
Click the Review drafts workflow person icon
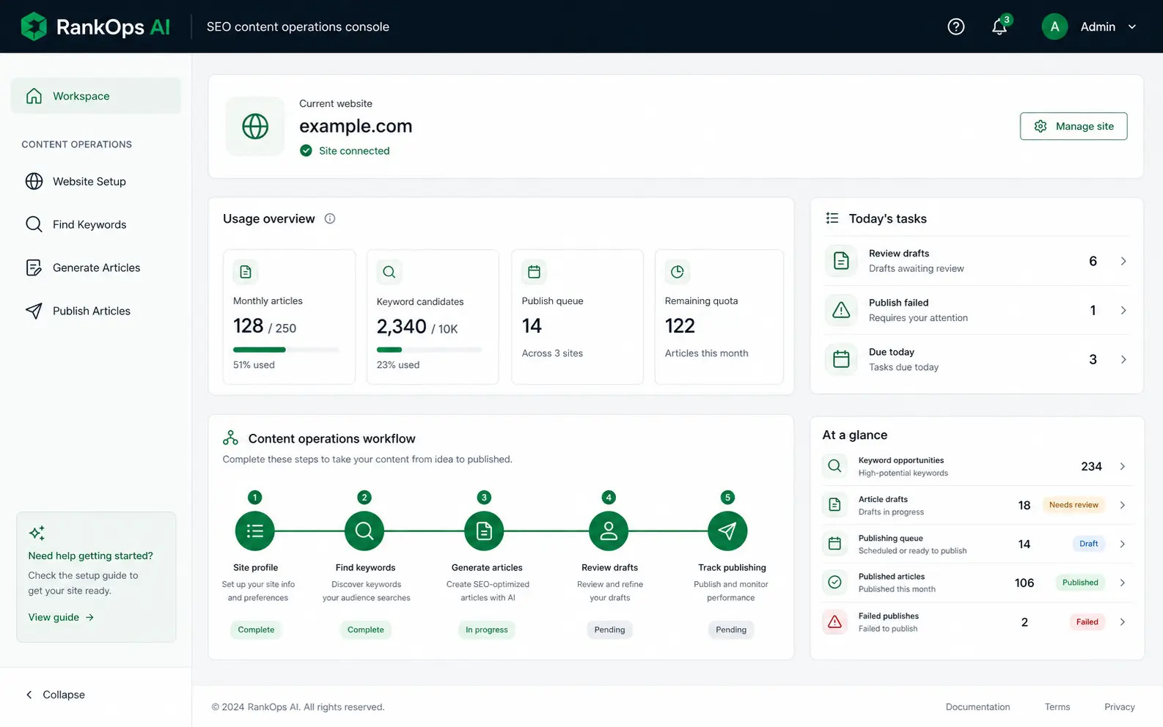coord(609,531)
